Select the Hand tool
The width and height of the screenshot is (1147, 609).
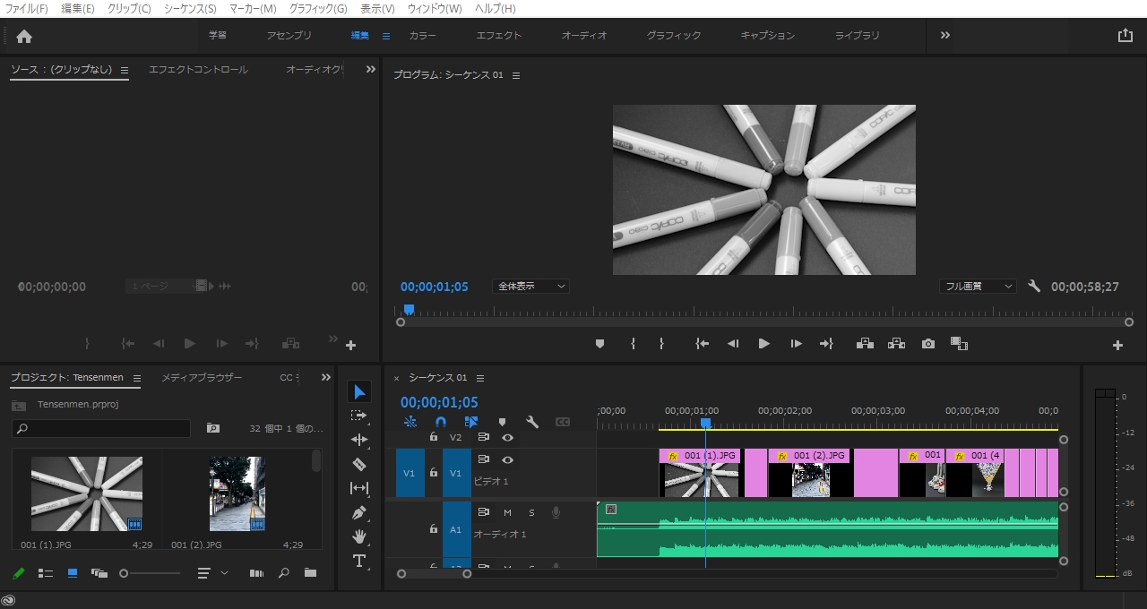click(x=359, y=536)
